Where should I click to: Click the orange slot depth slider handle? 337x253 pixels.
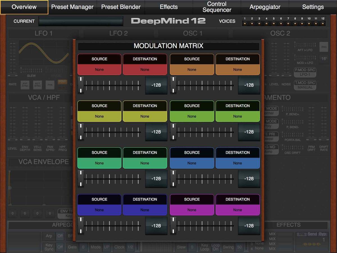173,85
